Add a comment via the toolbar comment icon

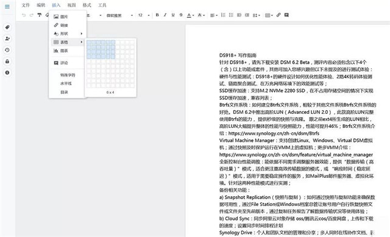[x=286, y=15]
